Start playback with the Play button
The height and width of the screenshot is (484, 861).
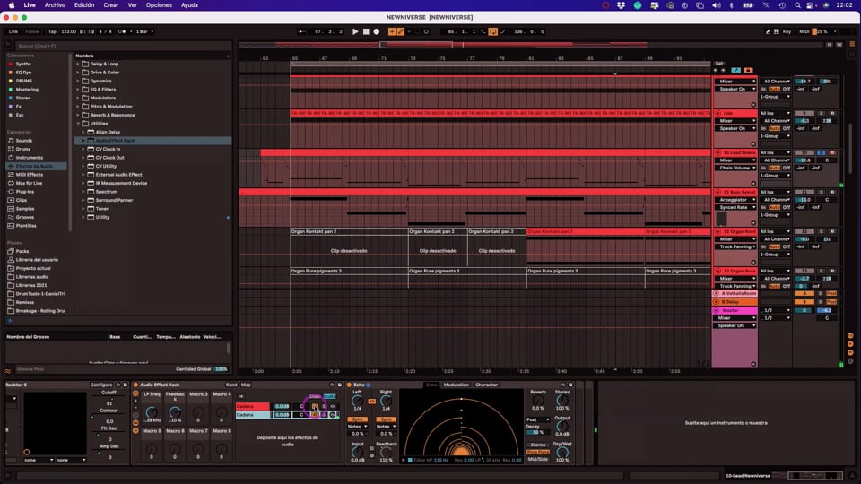point(355,32)
